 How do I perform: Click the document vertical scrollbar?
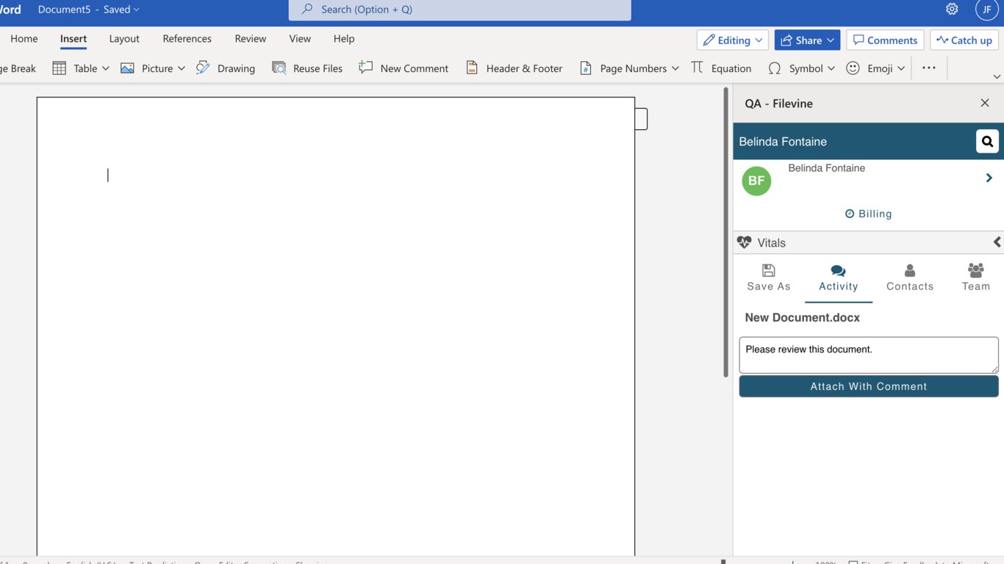click(725, 232)
